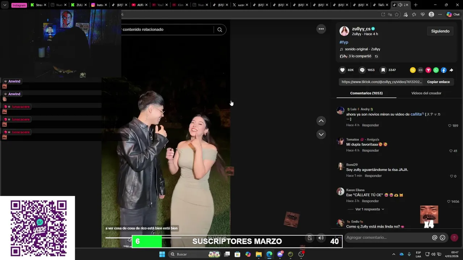Open Windows Start menu
The height and width of the screenshot is (260, 463).
click(x=162, y=254)
